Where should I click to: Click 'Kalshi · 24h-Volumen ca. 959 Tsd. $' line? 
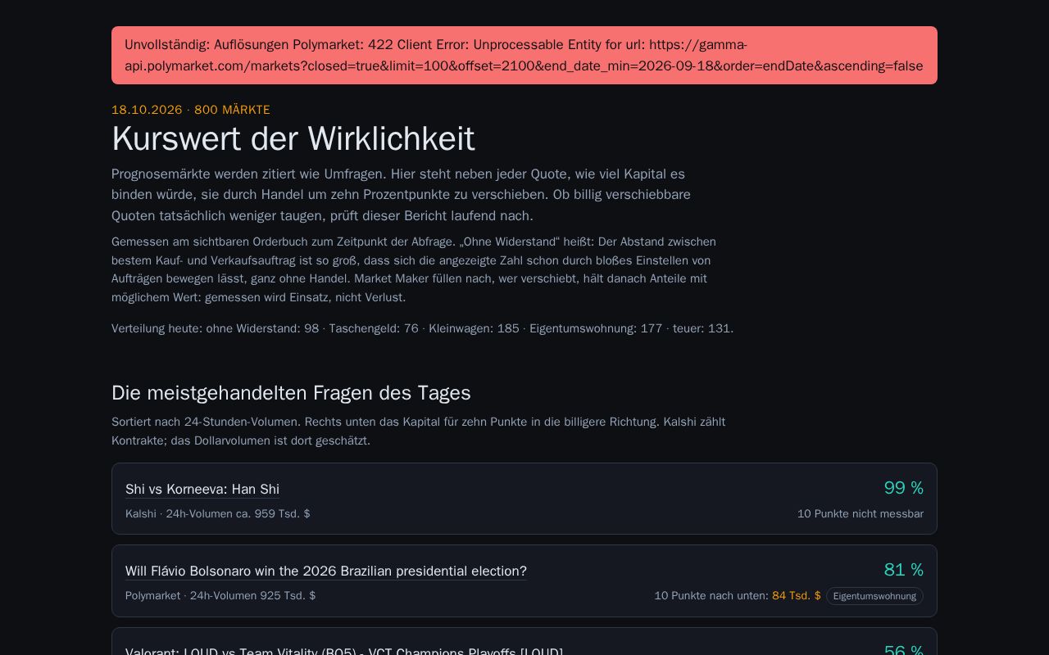(x=218, y=513)
